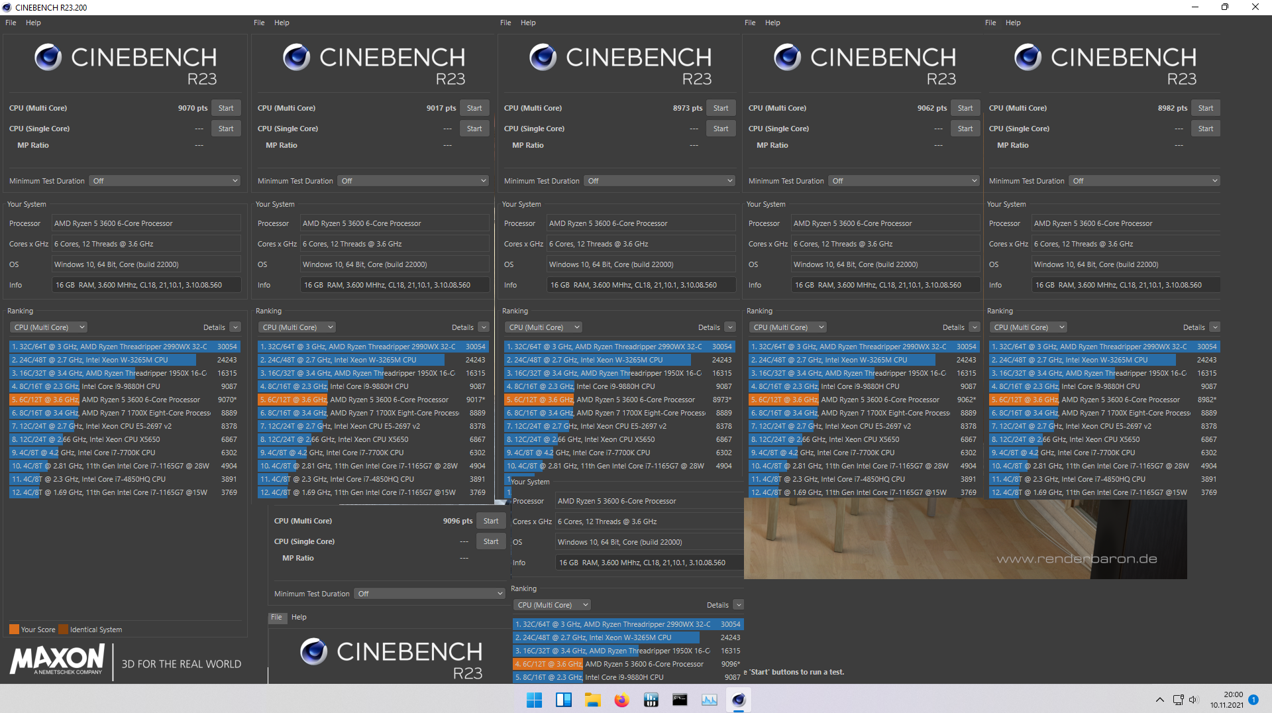Image resolution: width=1272 pixels, height=713 pixels.
Task: Open ranking CPU (Multi Core) dropdown in 9096-pts window
Action: click(552, 605)
